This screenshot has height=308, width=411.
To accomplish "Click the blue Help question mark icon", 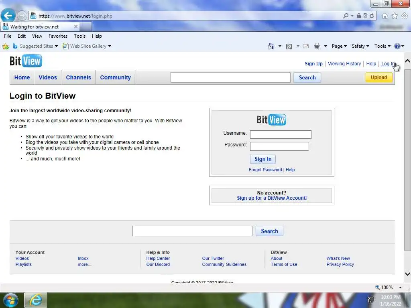I will tap(397, 46).
